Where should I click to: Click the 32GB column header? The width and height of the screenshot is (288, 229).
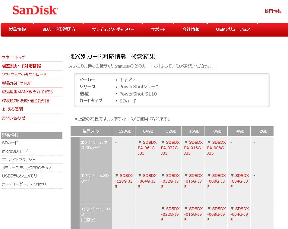[170, 131]
